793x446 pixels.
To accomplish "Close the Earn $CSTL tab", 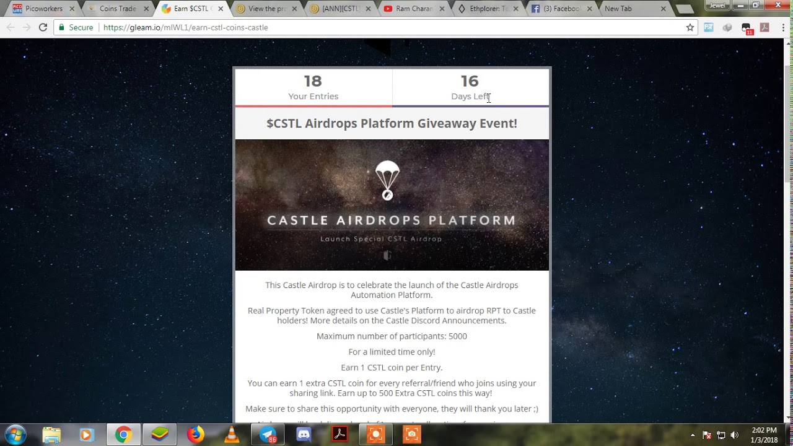I will click(x=221, y=9).
